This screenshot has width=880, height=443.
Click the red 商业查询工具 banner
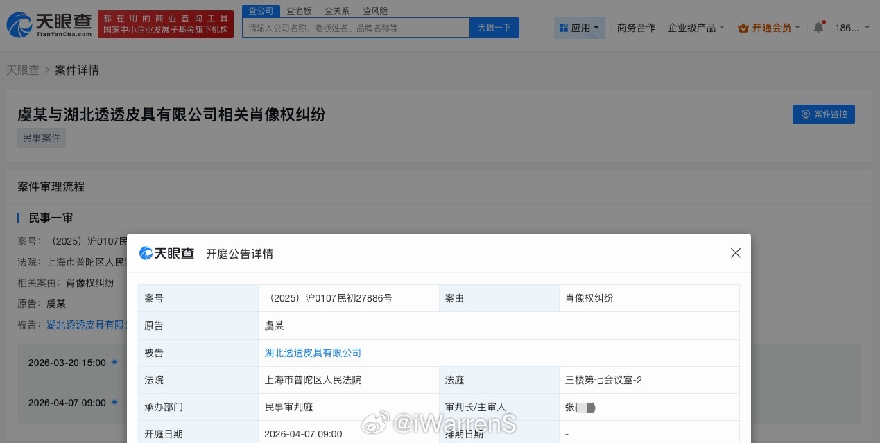(x=165, y=22)
